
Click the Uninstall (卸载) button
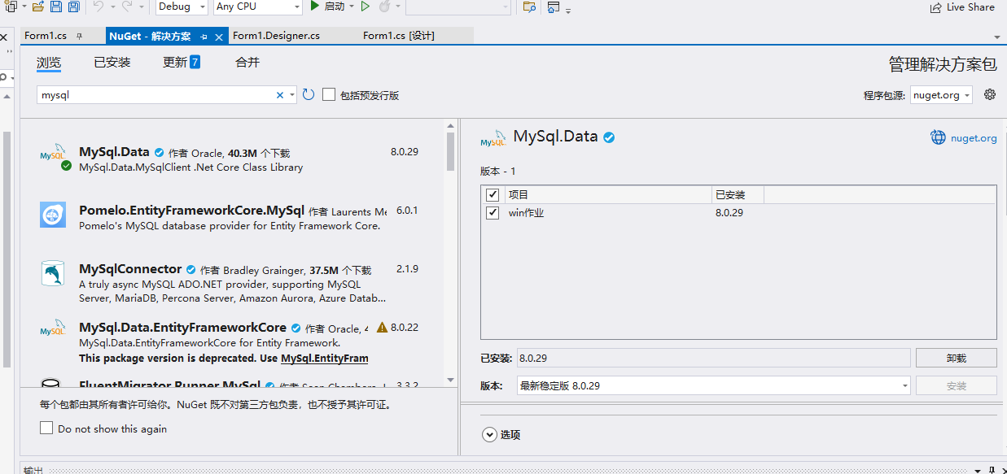tap(957, 358)
